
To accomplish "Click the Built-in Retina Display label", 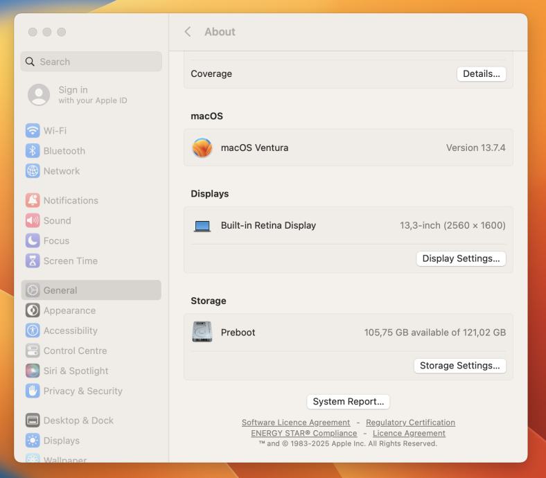I will pos(268,225).
